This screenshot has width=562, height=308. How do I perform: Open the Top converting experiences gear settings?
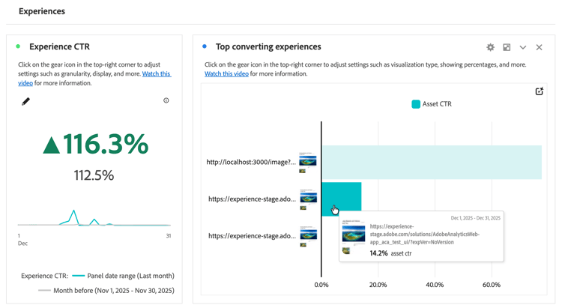click(x=490, y=47)
